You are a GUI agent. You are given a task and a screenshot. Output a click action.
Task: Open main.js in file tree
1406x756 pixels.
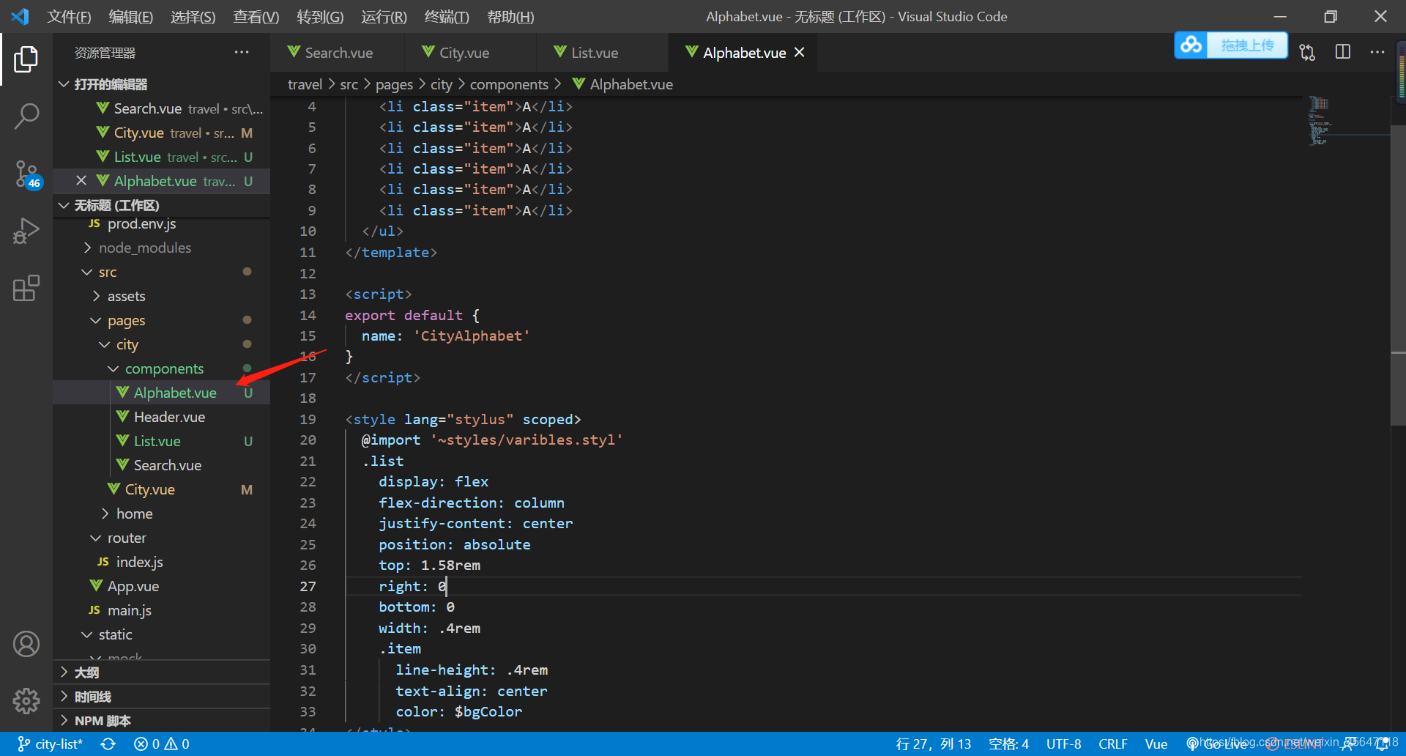[x=161, y=610]
